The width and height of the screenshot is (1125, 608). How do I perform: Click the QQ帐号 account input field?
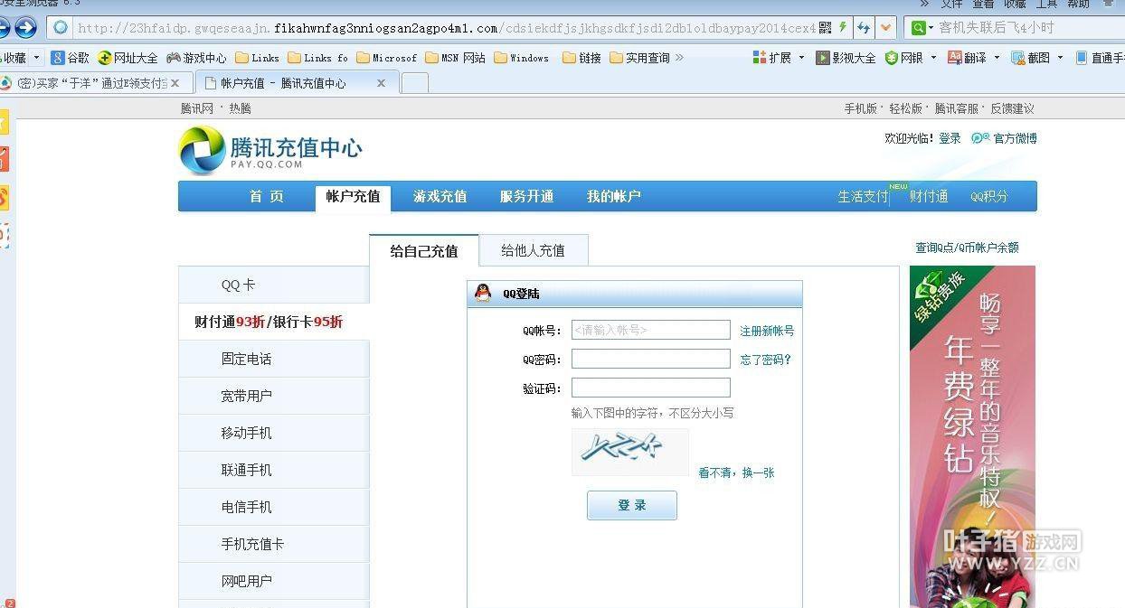click(x=650, y=330)
